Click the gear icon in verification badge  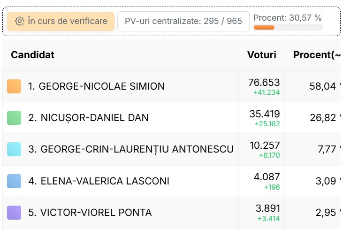(19, 21)
